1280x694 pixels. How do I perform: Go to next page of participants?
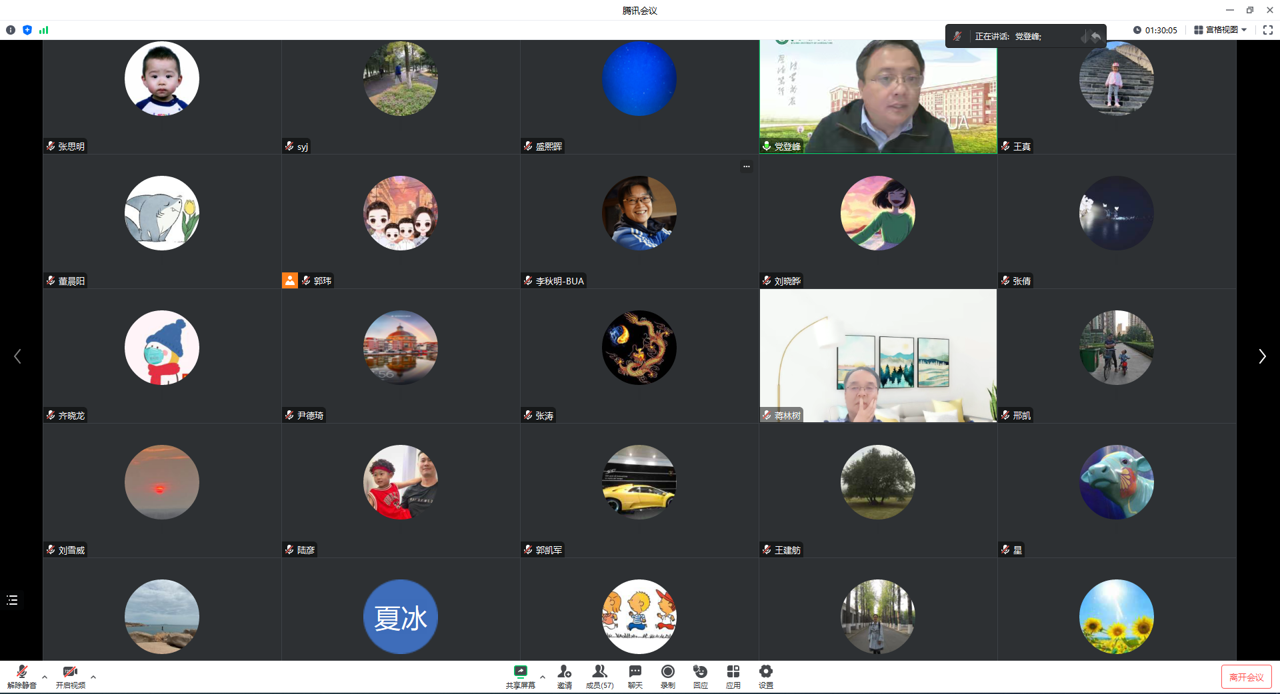point(1261,357)
